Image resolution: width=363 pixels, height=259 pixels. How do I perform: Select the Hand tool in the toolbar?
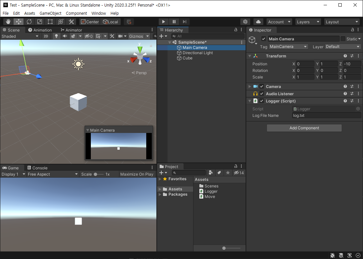[8, 22]
